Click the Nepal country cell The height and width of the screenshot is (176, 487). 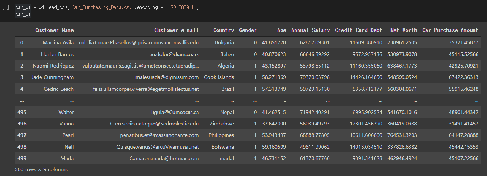pyautogui.click(x=227, y=112)
